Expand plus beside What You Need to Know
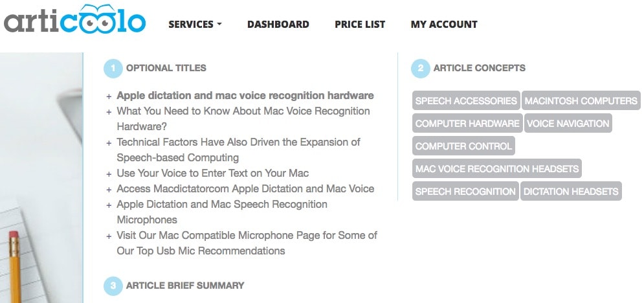644x303 pixels. 109,112
